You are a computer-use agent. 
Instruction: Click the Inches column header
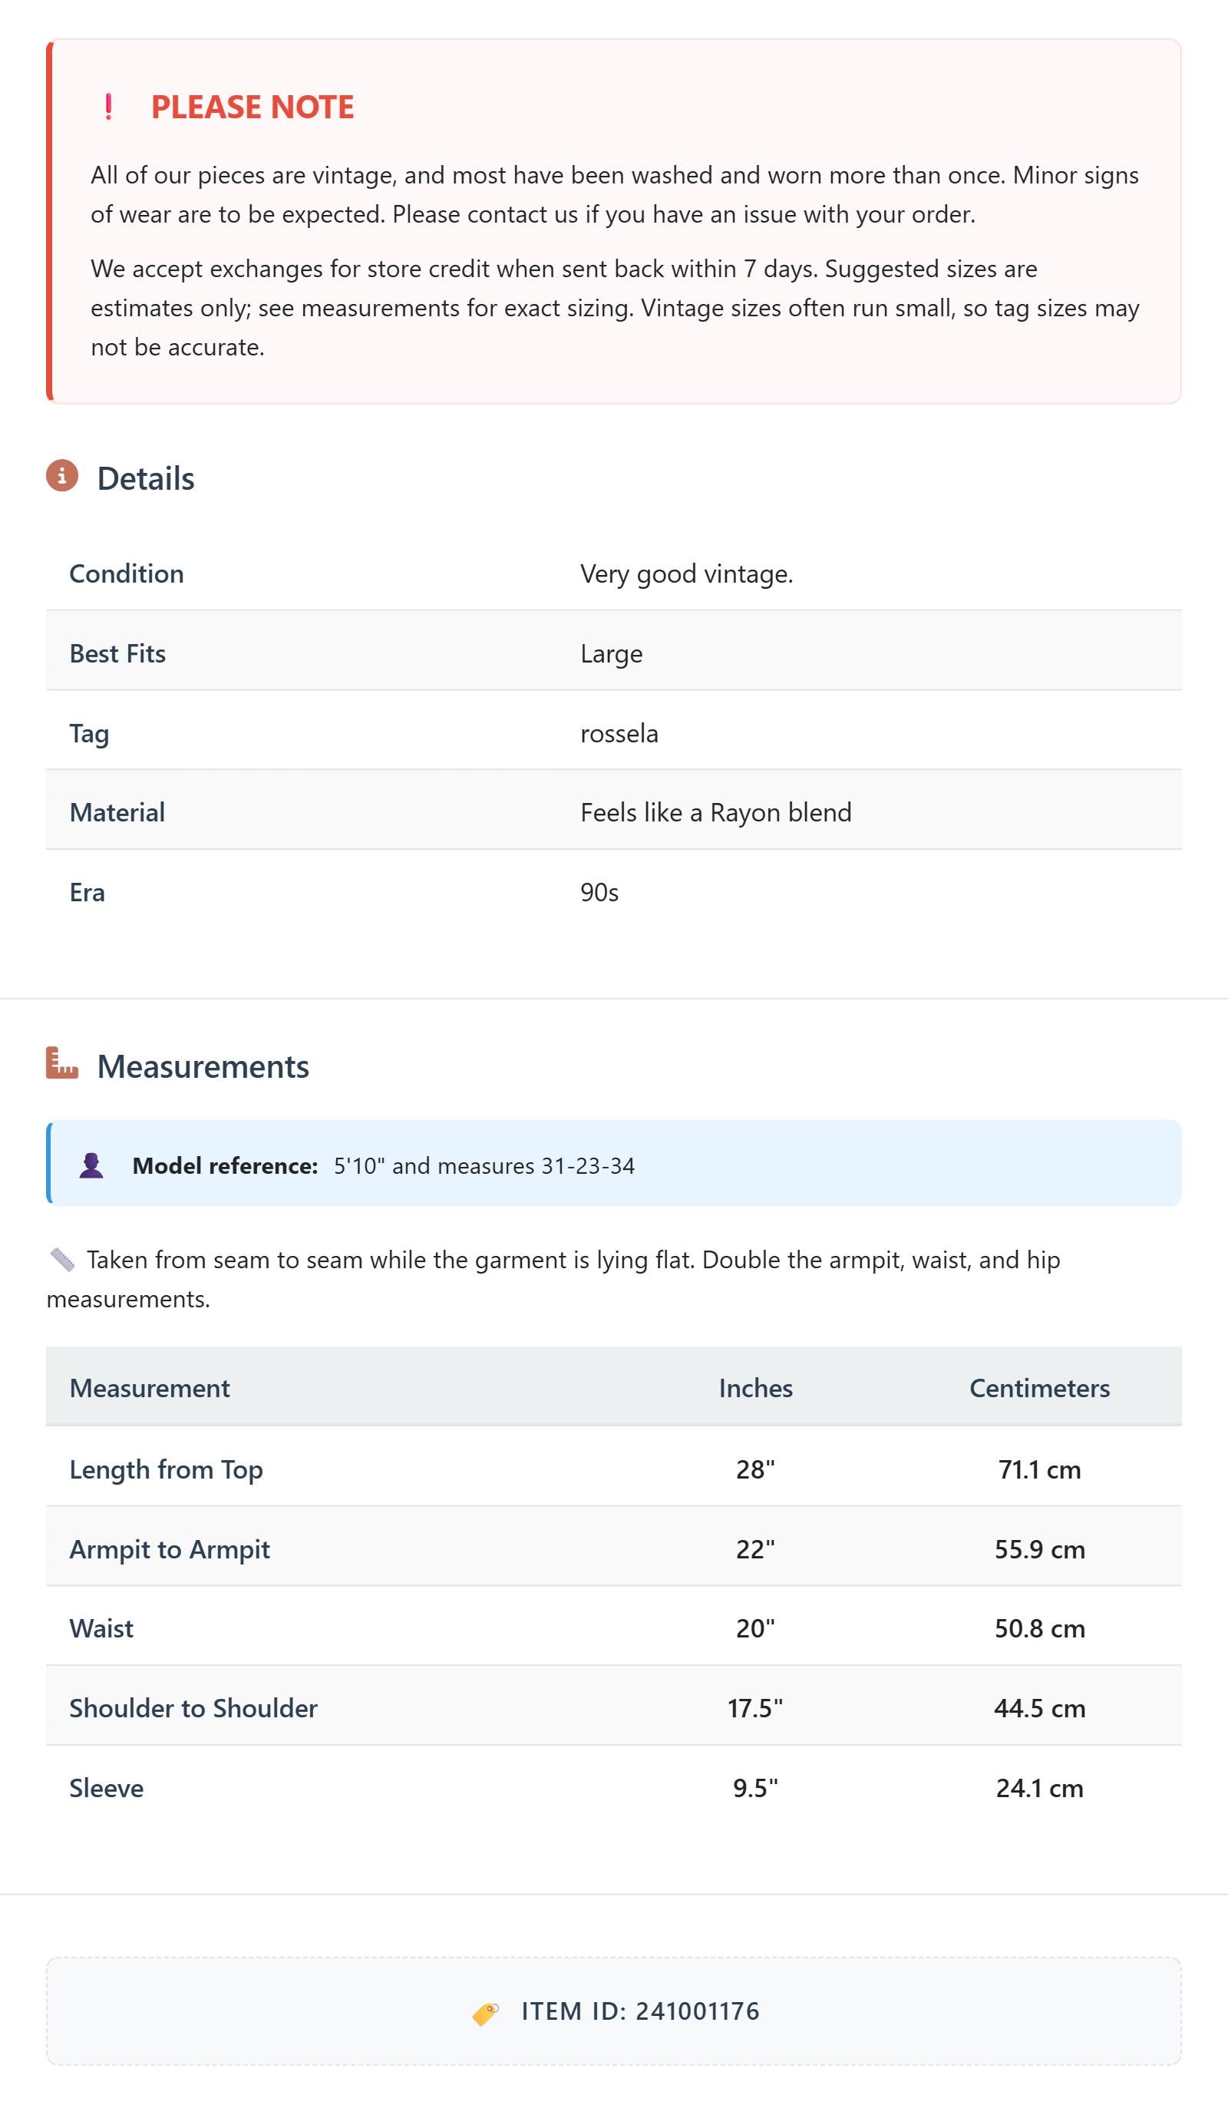tap(755, 1387)
